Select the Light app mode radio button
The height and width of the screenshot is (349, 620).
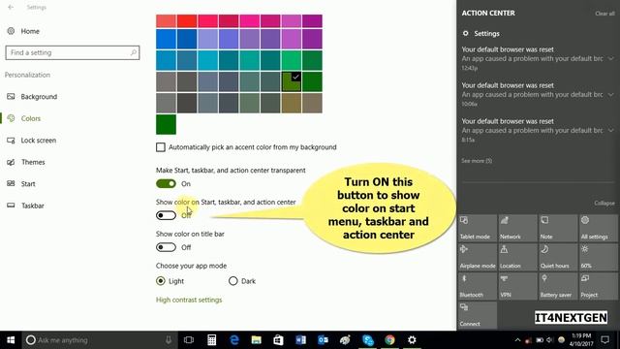coord(161,281)
